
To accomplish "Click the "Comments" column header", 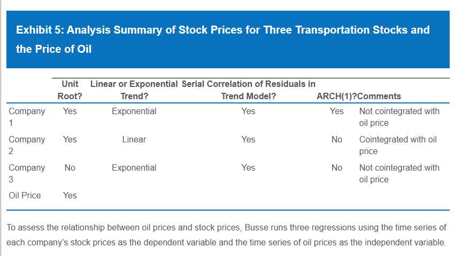I will point(380,97).
